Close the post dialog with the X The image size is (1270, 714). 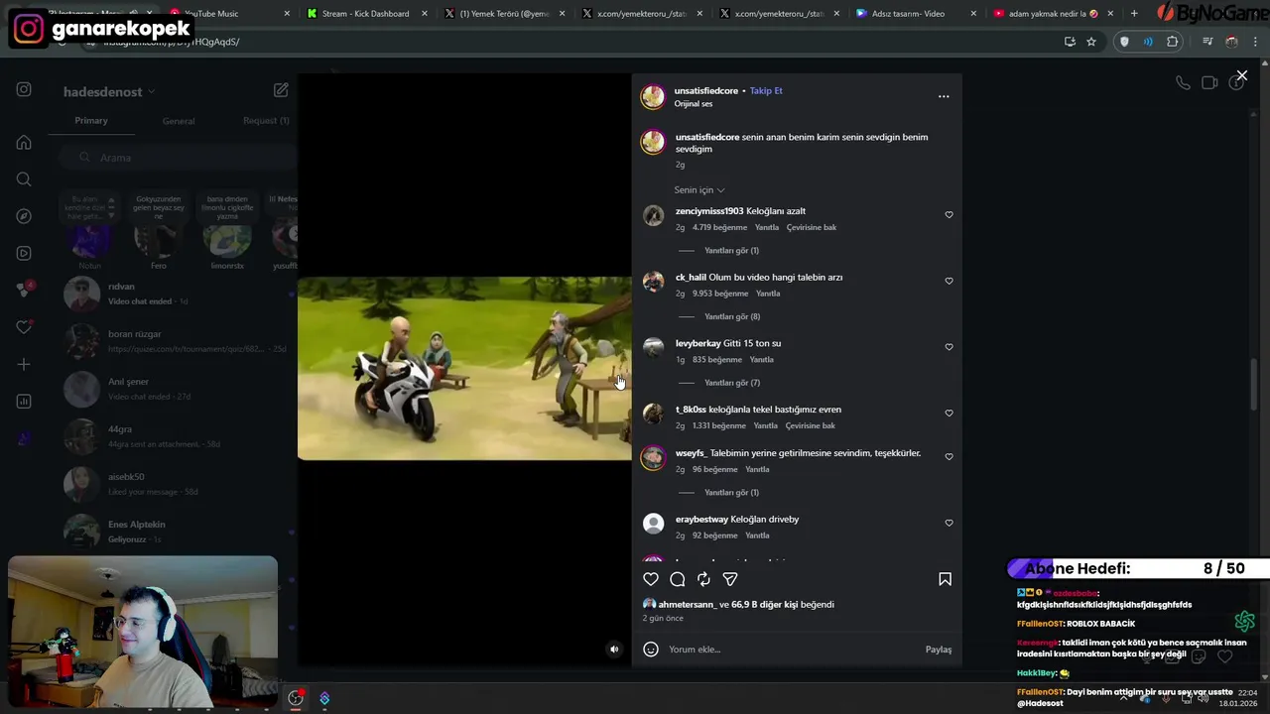click(1241, 75)
